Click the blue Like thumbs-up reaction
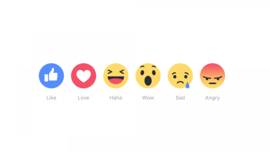Image resolution: width=270 pixels, height=152 pixels. [x=51, y=76]
